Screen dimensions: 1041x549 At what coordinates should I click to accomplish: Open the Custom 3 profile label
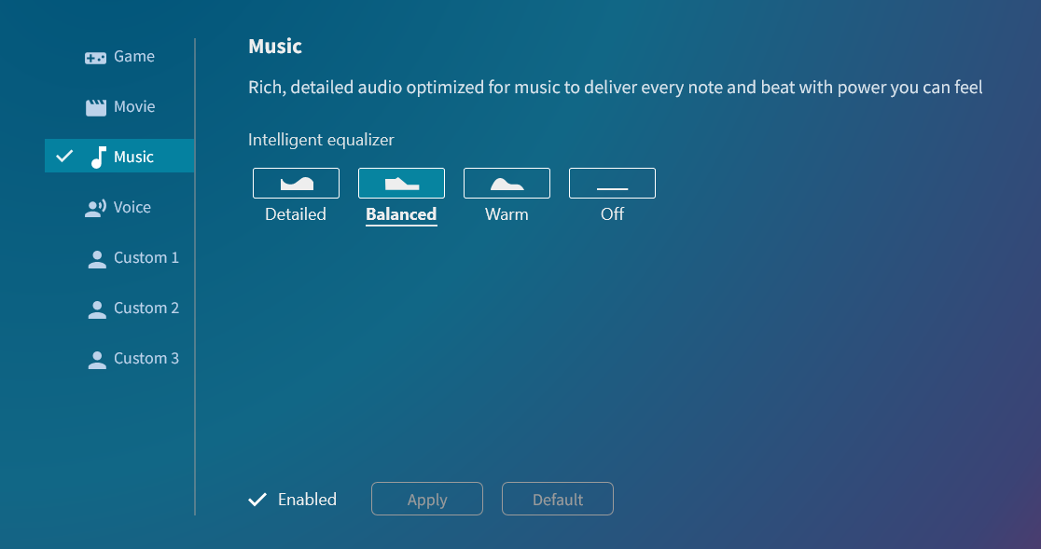pos(146,358)
